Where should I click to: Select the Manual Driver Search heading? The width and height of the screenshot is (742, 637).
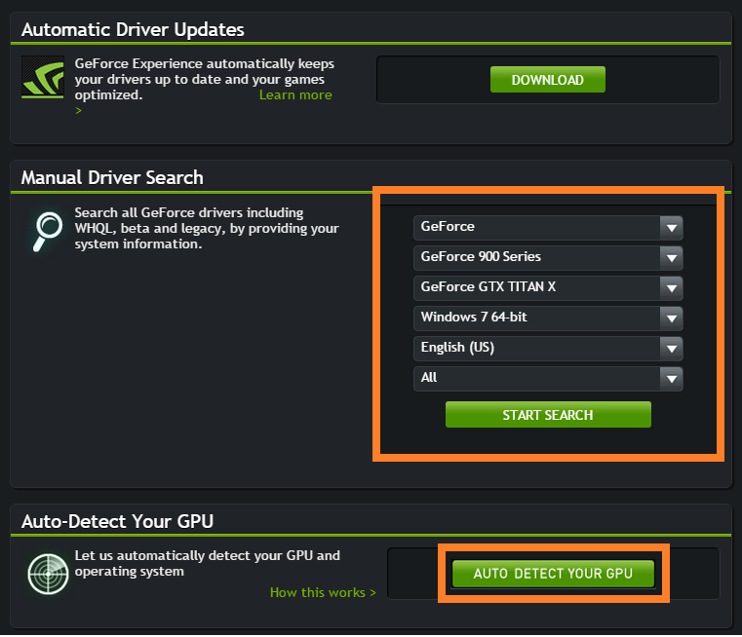112,177
